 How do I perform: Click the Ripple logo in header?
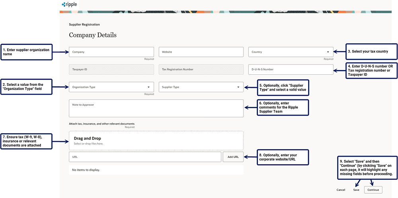(x=69, y=5)
